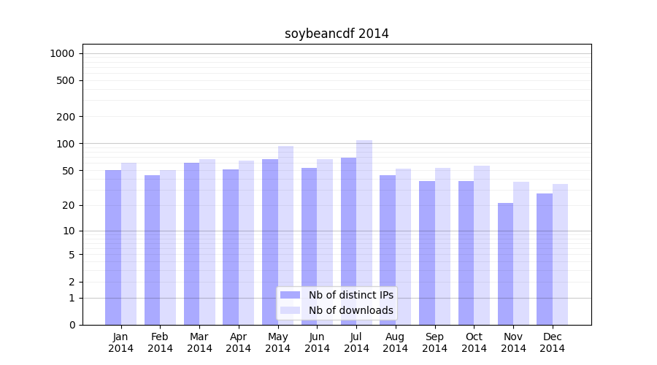Click the dark 'Nb of distinct IPs' legend swatch
This screenshot has height=365, width=657.
point(290,295)
